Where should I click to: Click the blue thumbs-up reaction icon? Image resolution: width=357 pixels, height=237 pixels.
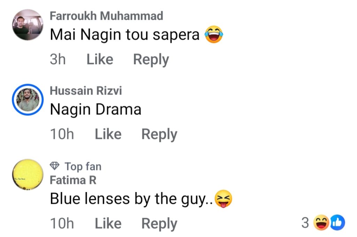click(x=337, y=223)
